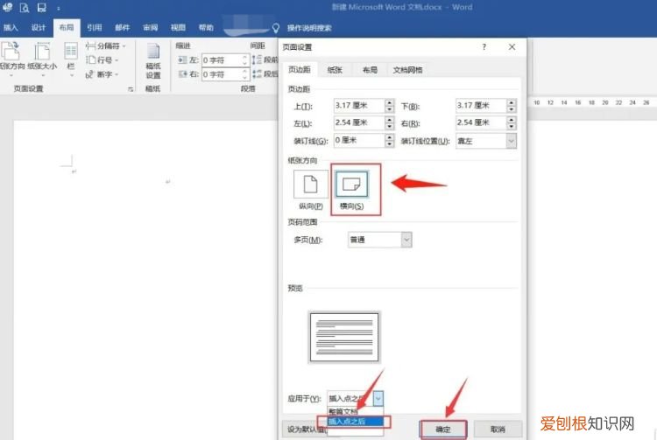This screenshot has height=440, width=657.
Task: Select the Document Grid (文档网格) dialog tab
Action: click(x=407, y=70)
